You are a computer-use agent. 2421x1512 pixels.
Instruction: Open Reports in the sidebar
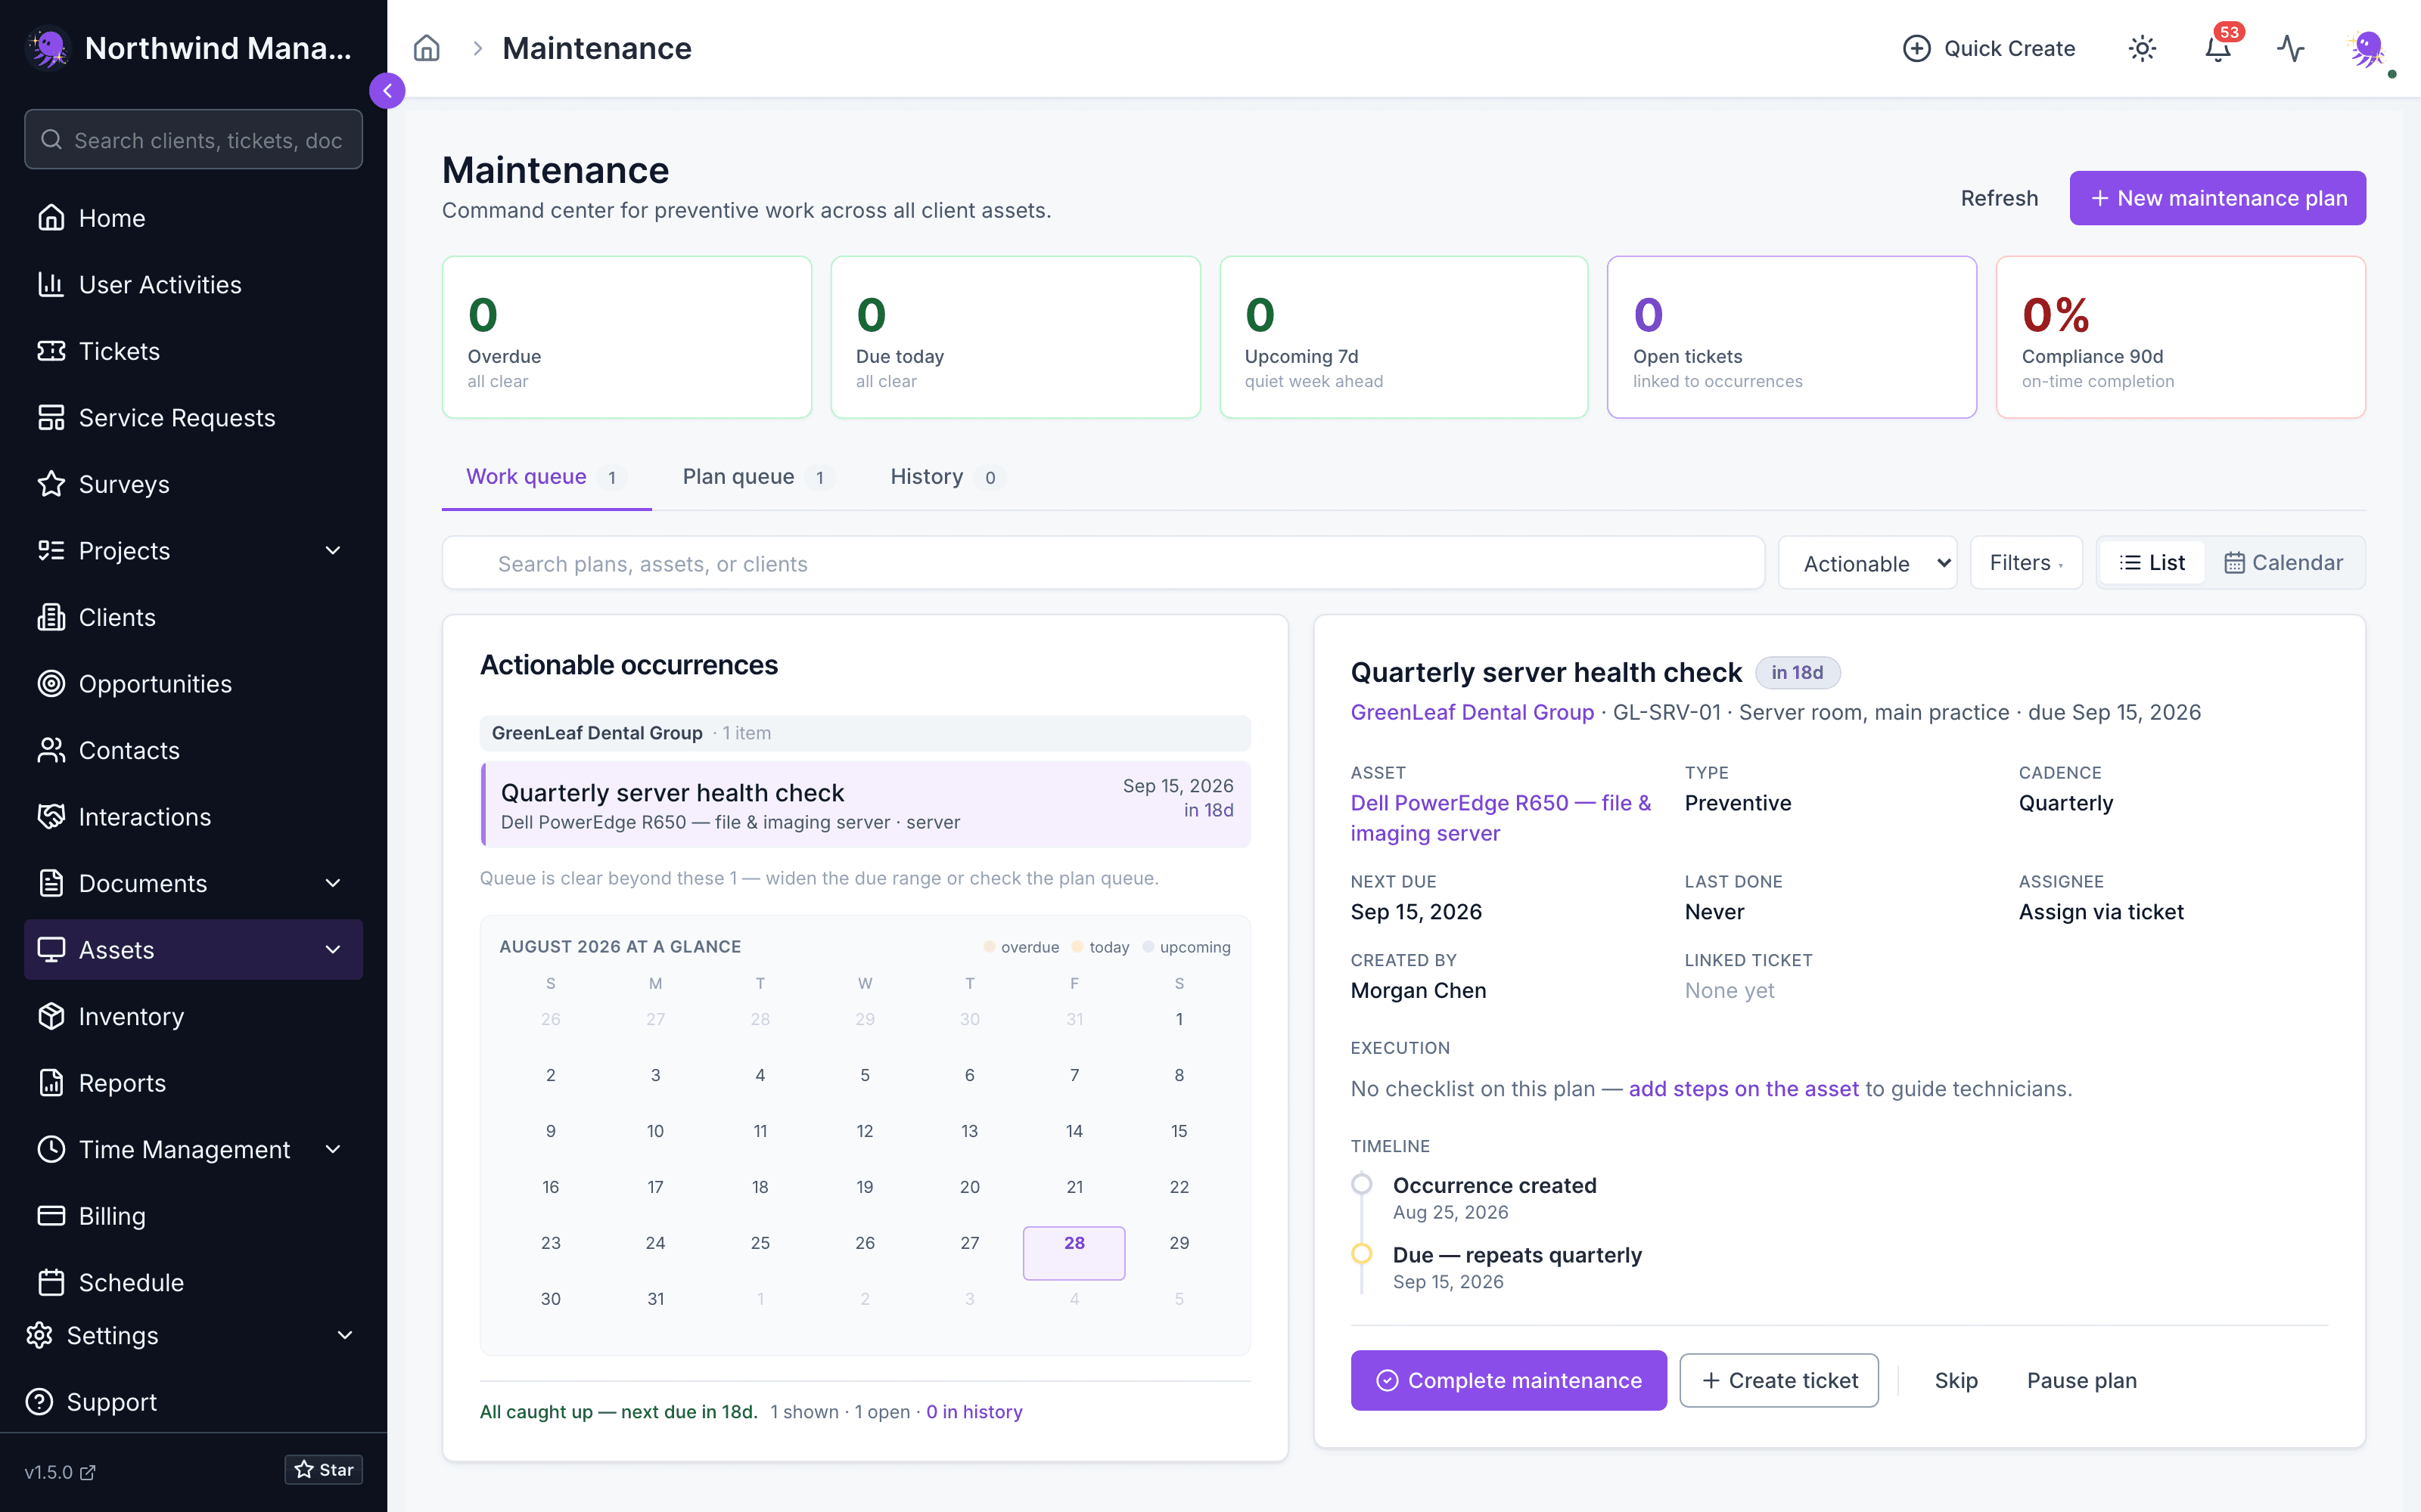(x=193, y=1083)
